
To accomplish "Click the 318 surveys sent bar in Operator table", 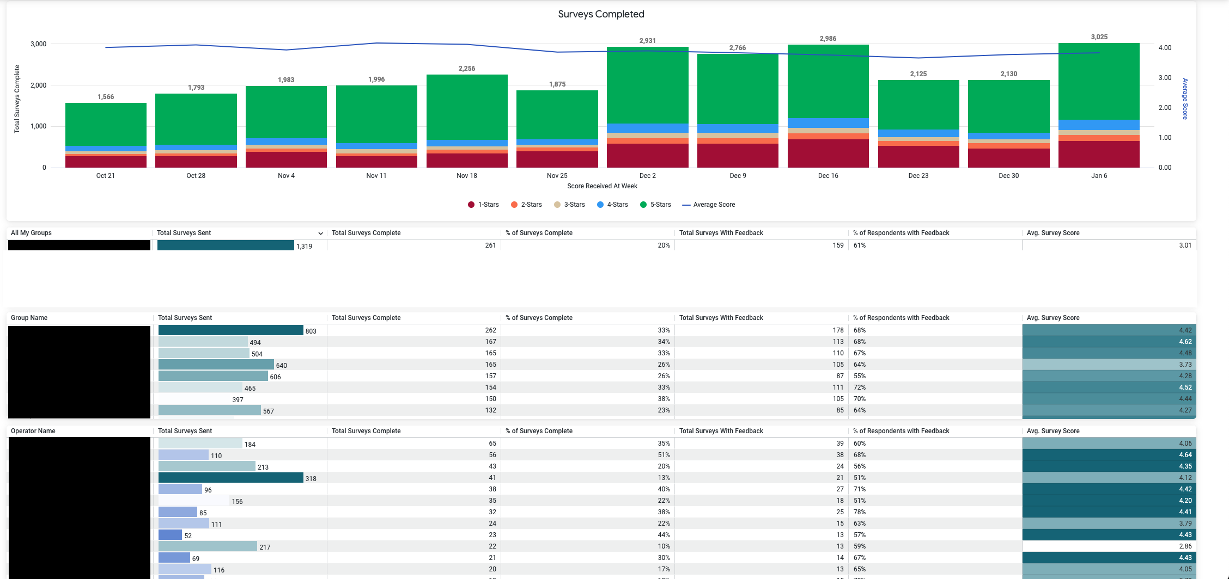I will coord(230,478).
